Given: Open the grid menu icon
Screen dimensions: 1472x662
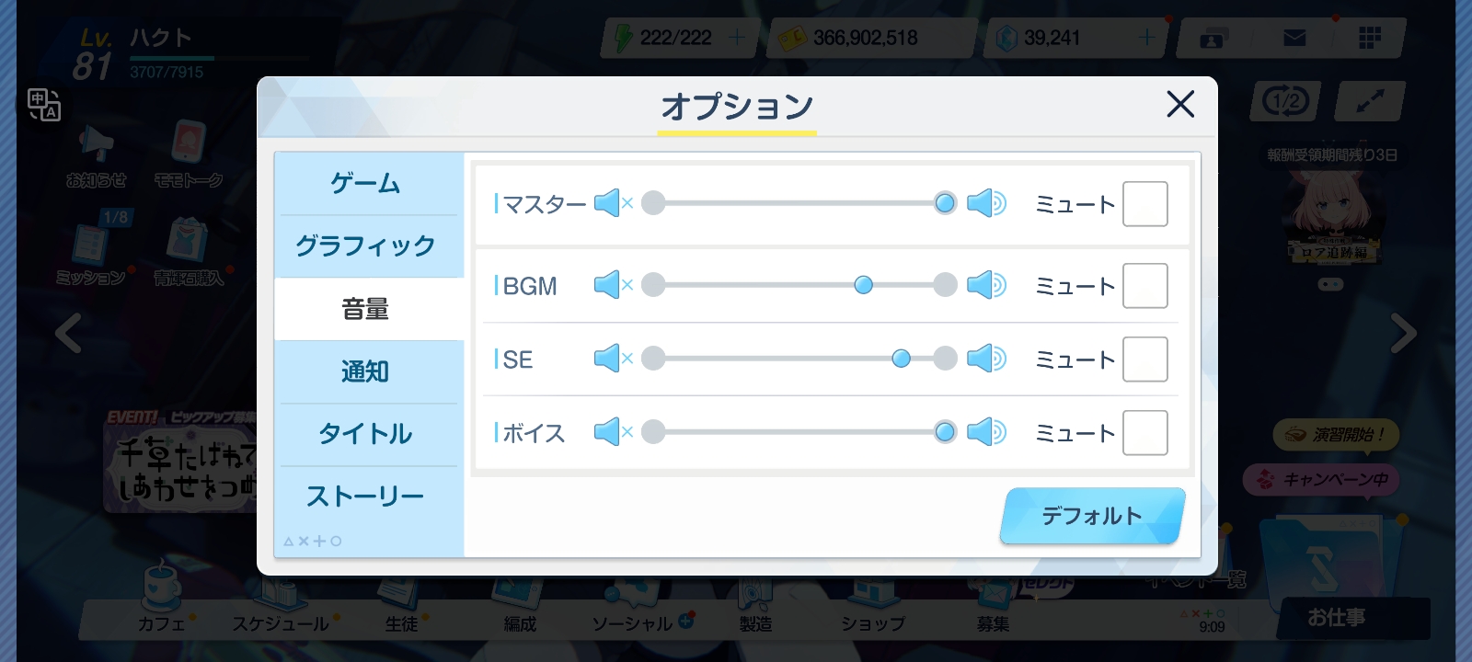Looking at the screenshot, I should 1370,38.
